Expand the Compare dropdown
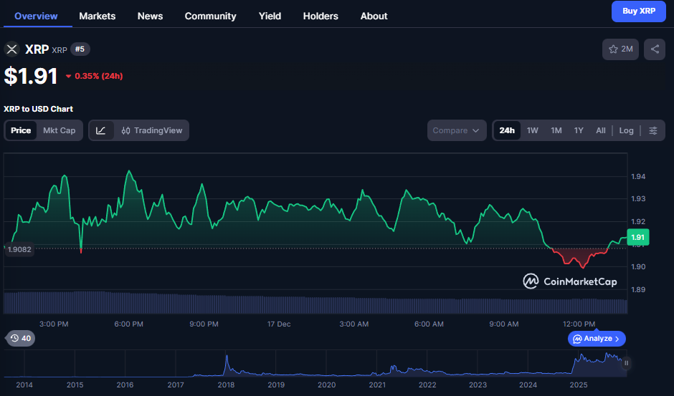The width and height of the screenshot is (674, 396). tap(457, 130)
